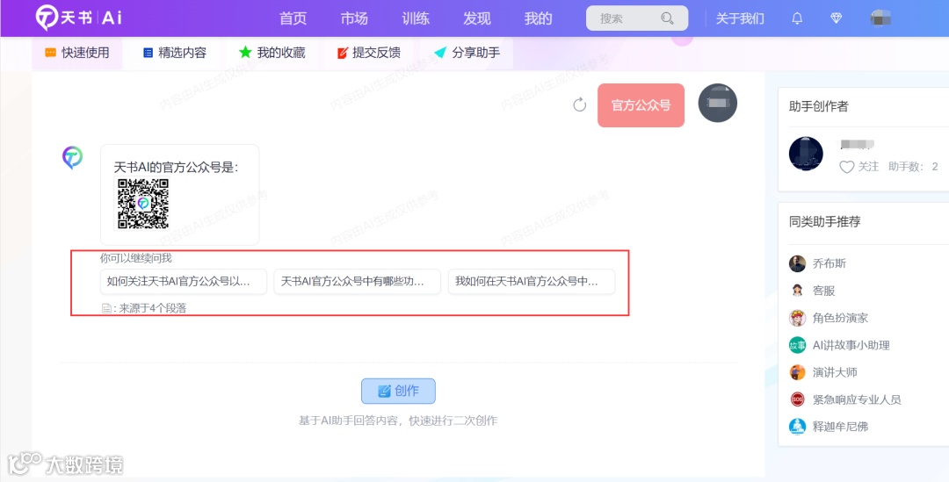Image resolution: width=949 pixels, height=482 pixels.
Task: Open the 天书Ai logo home link
Action: coord(79,18)
